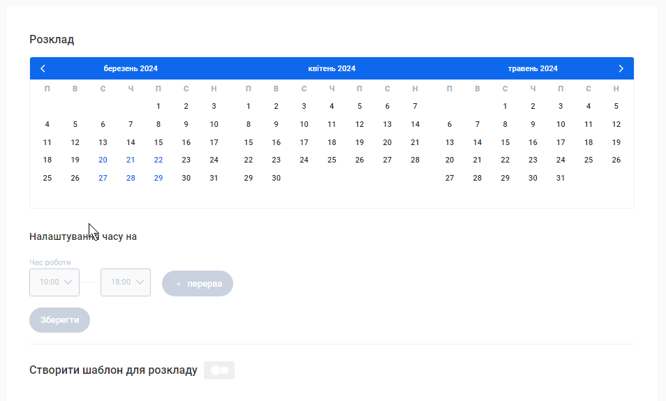Open the 10:00 start time dropdown
The width and height of the screenshot is (666, 401).
(54, 282)
